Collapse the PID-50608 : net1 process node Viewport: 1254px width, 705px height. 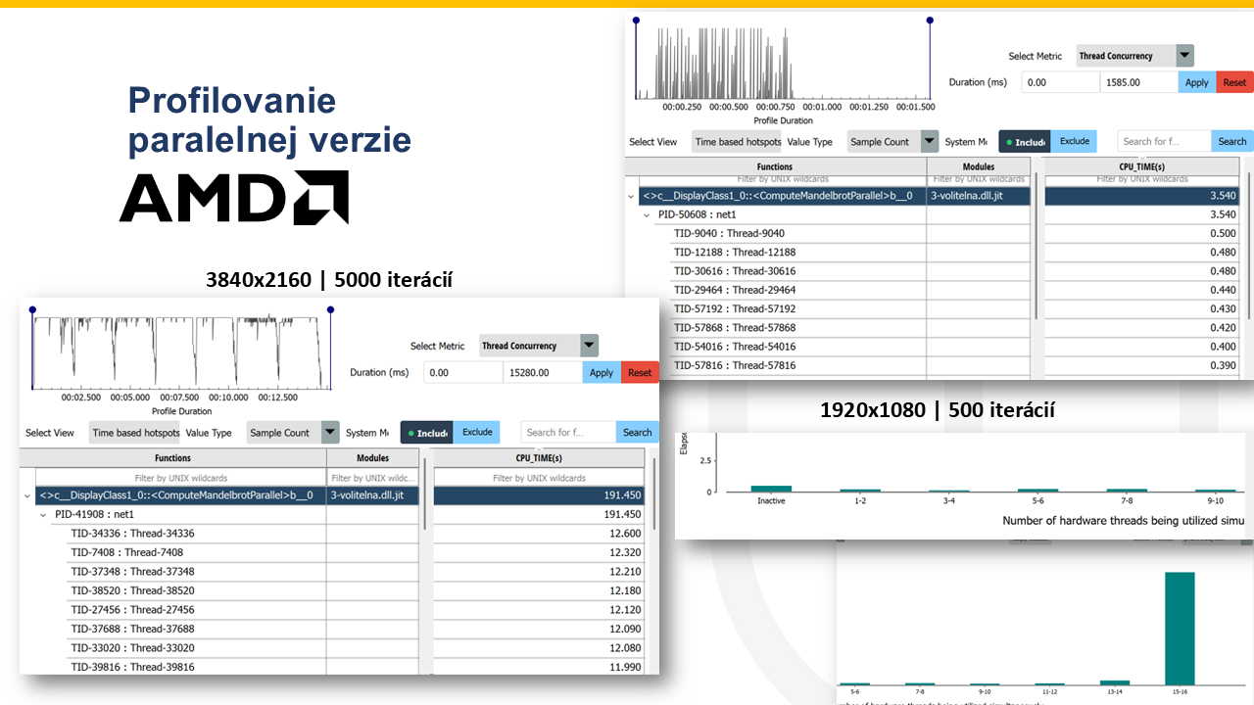coord(647,214)
